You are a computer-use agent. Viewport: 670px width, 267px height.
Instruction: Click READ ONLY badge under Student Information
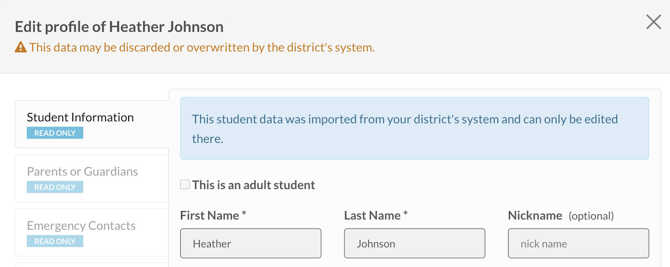click(x=55, y=133)
